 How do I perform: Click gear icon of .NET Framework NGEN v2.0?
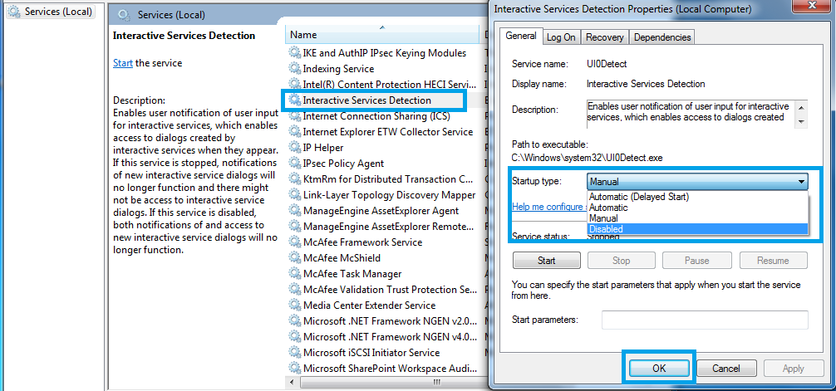[x=294, y=320]
